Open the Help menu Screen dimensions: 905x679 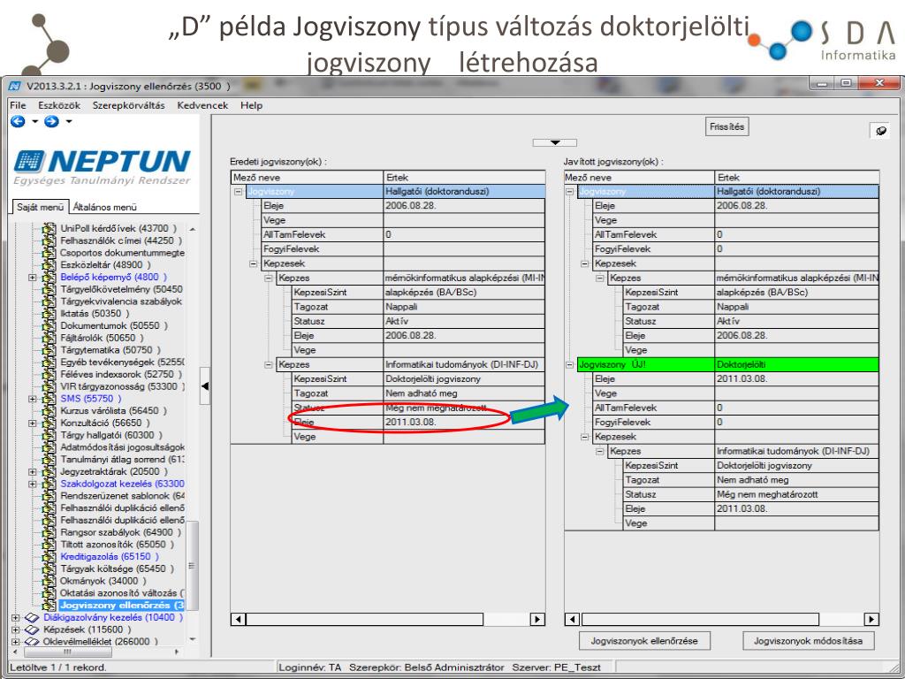click(252, 106)
